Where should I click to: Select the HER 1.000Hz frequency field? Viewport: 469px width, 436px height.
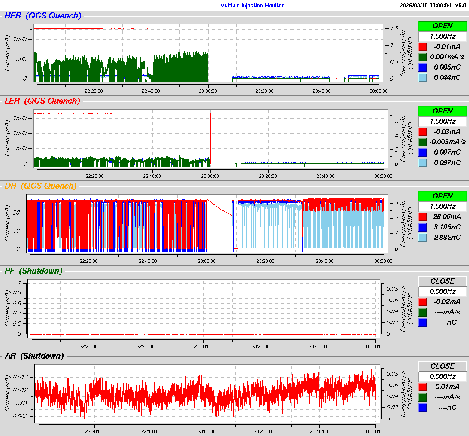[x=442, y=37]
